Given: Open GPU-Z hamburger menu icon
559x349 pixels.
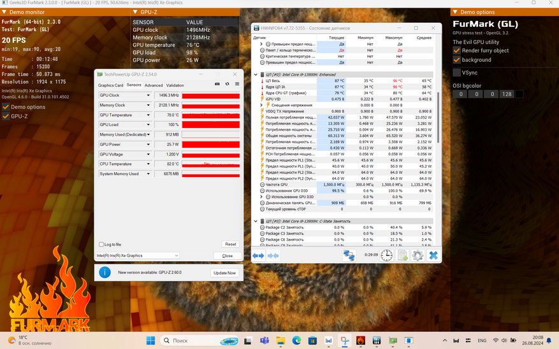Looking at the screenshot, I should (237, 84).
